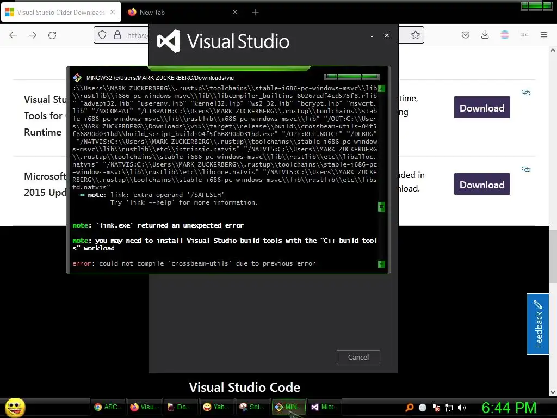Click the 6:44 PM clock

click(x=509, y=408)
